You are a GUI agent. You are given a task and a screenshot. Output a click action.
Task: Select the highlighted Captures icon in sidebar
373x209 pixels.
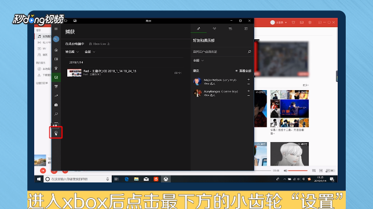[x=56, y=77]
